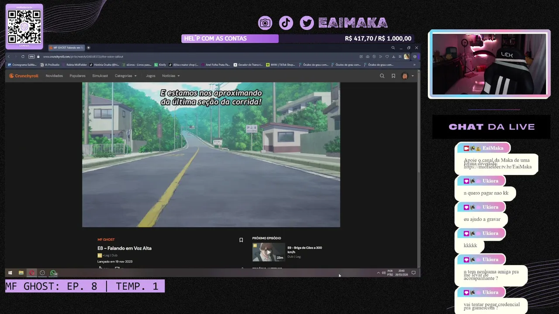Open the Windows notification center
The image size is (559, 314).
coord(414,273)
